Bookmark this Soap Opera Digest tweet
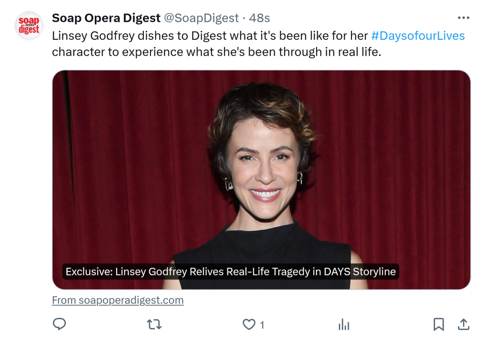The width and height of the screenshot is (484, 342). (x=439, y=324)
